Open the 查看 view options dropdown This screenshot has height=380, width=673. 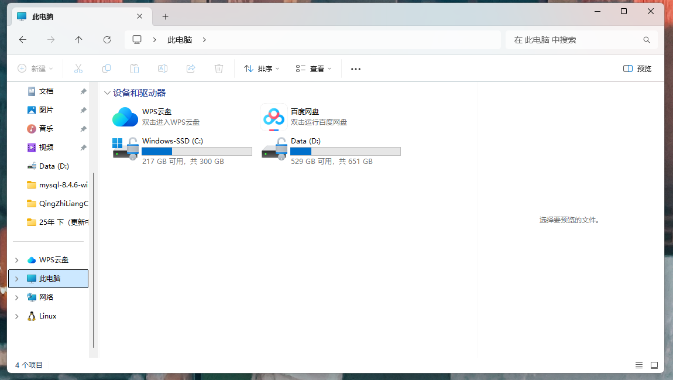[314, 69]
